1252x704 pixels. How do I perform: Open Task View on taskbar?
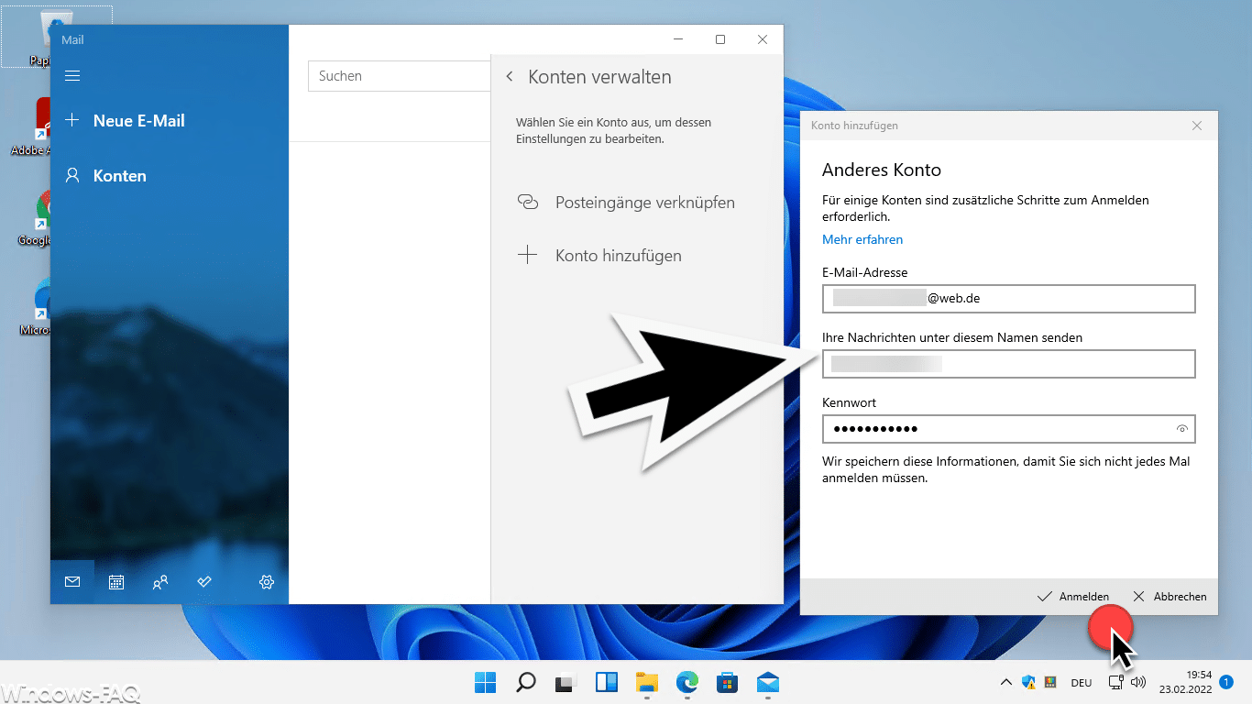(566, 682)
